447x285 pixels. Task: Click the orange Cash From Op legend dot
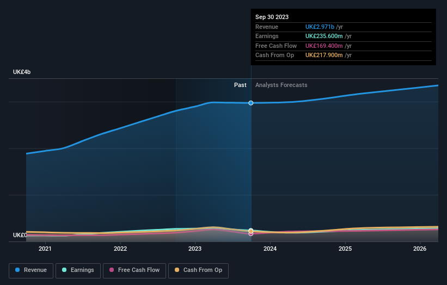(x=177, y=270)
